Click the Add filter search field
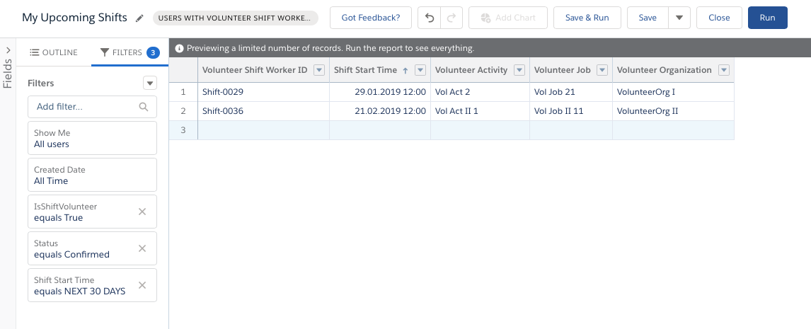 click(x=85, y=107)
